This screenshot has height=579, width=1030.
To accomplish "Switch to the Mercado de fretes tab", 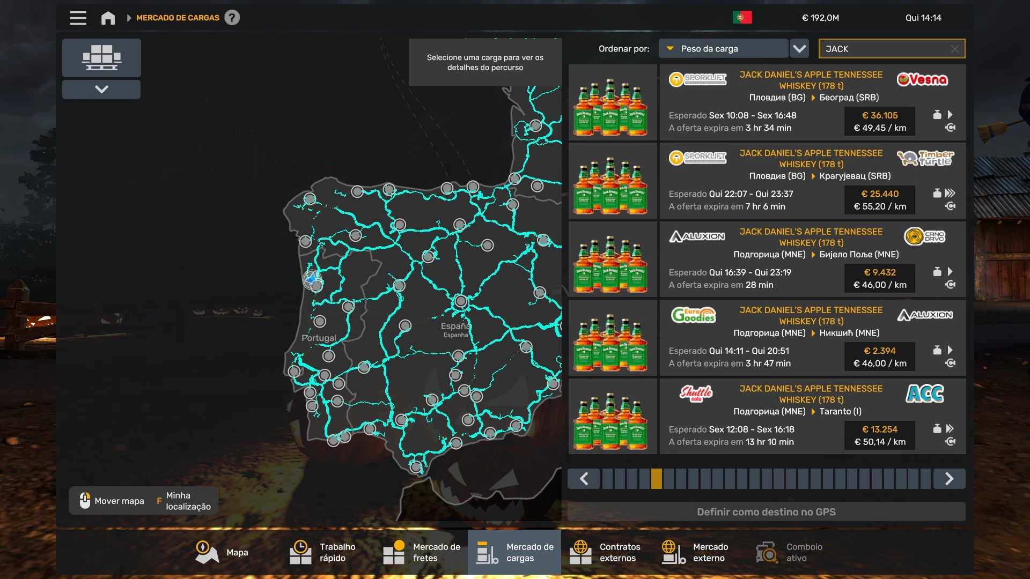I will (422, 552).
